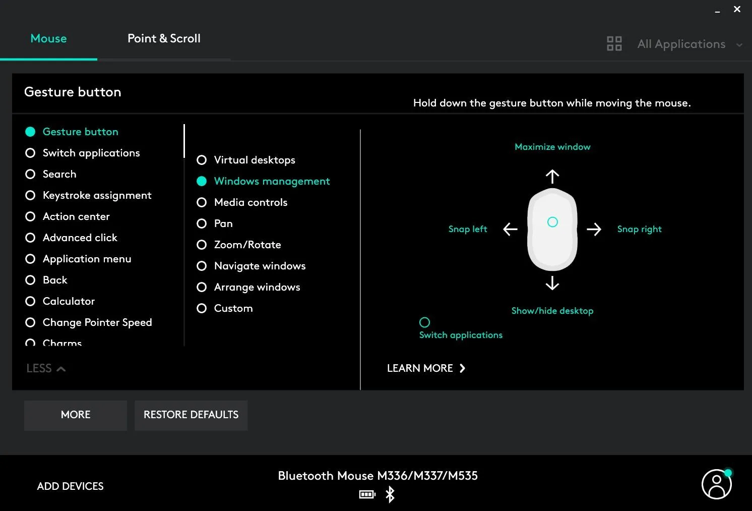Screen dimensions: 752x511
Task: Click the RESTORE DEFAULTS button
Action: (191, 415)
